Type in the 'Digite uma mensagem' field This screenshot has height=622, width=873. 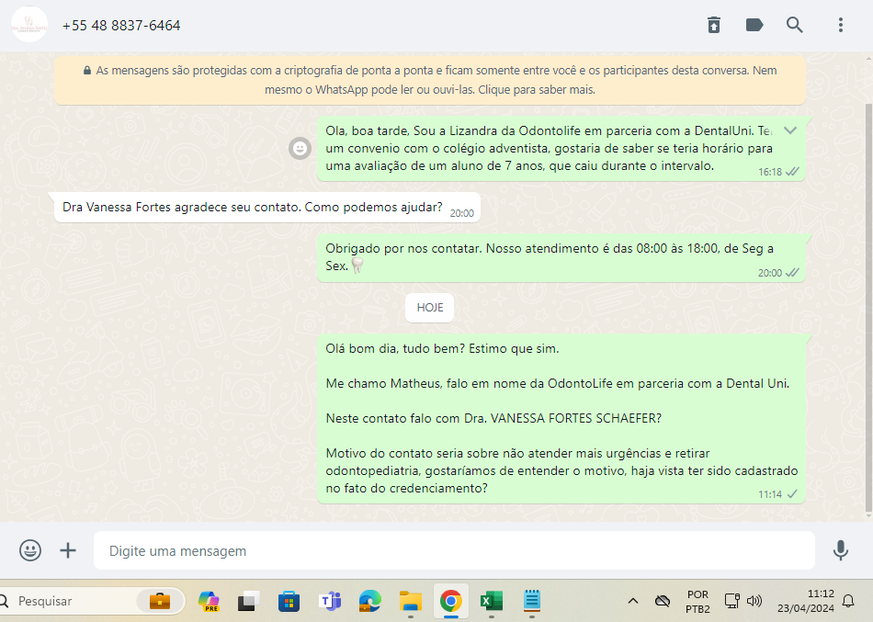454,551
